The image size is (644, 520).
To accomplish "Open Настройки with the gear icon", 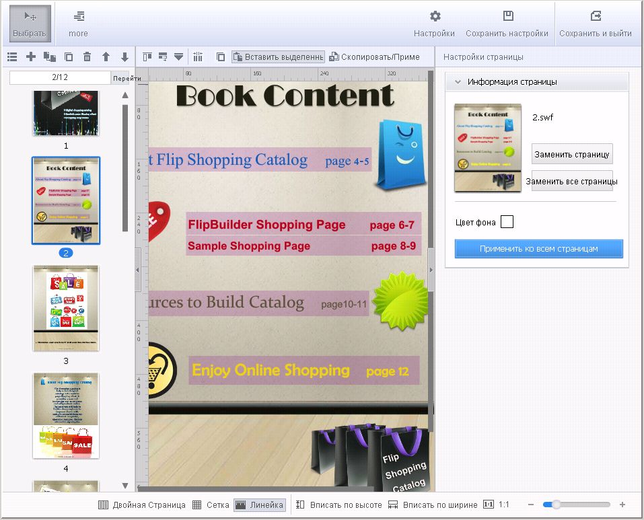I will click(434, 24).
